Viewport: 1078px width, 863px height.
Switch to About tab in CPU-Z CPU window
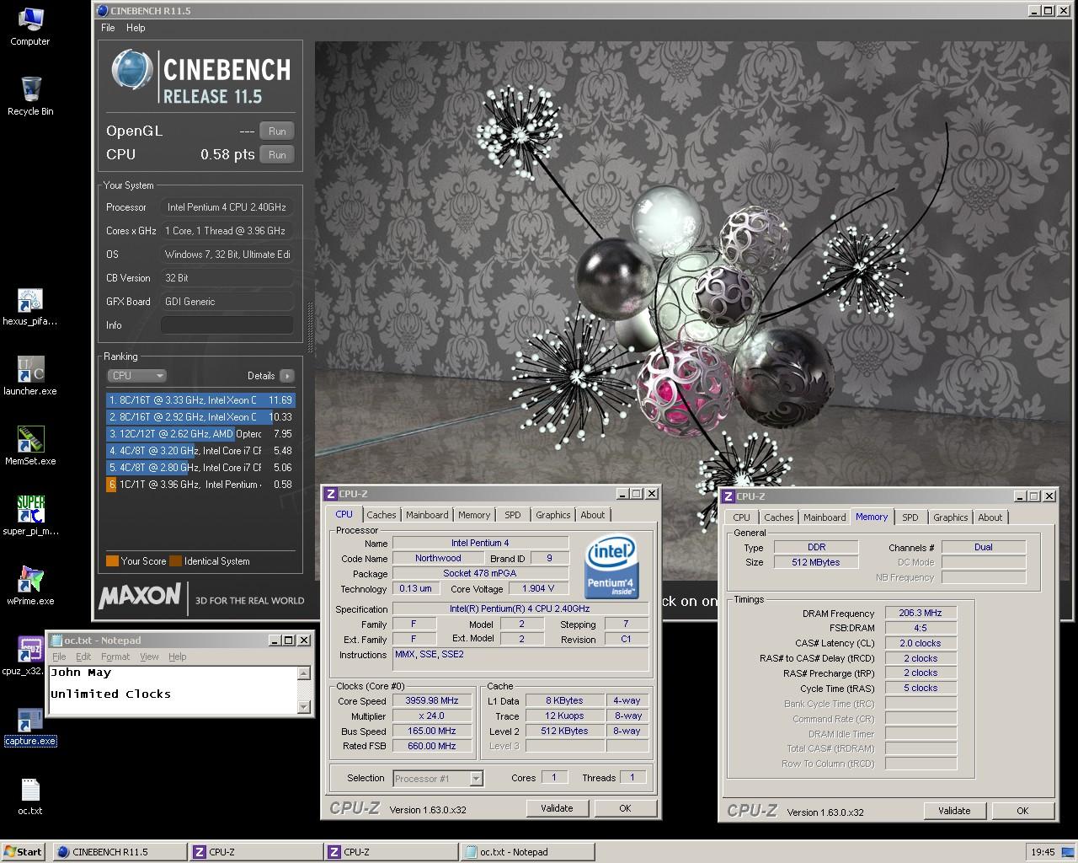coord(593,515)
